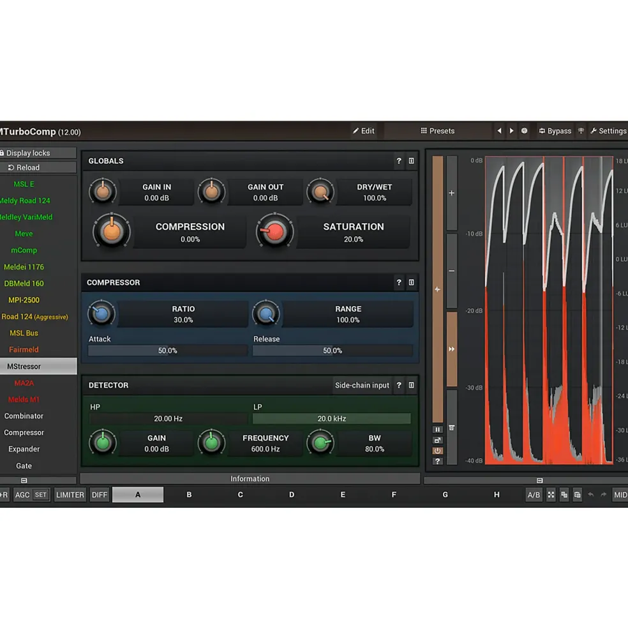
Task: Click the LP 20.0 kHz slider
Action: [332, 418]
